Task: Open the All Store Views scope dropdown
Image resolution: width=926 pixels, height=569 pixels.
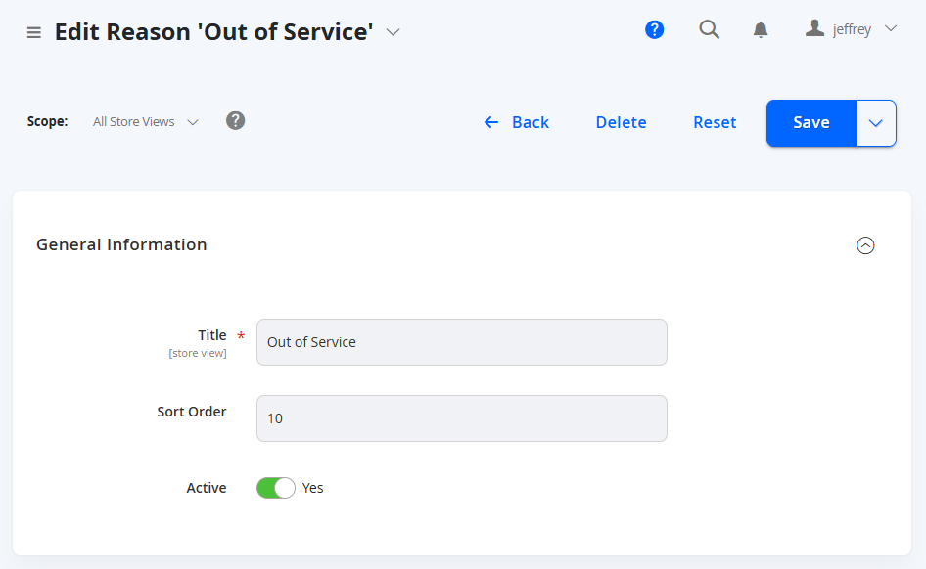Action: (145, 122)
